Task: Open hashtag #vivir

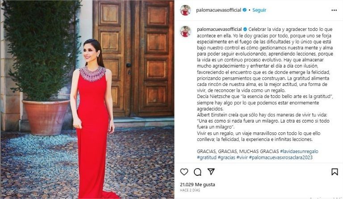Action: coord(242,157)
